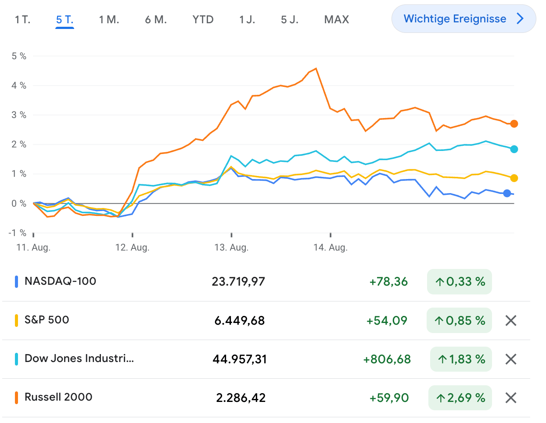Click the yellow S&P 500 endpoint dot
The height and width of the screenshot is (423, 546).
(x=514, y=178)
